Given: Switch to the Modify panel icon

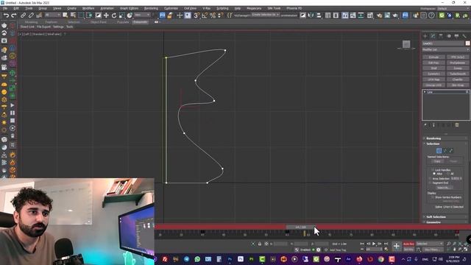Looking at the screenshot, I should (433, 36).
